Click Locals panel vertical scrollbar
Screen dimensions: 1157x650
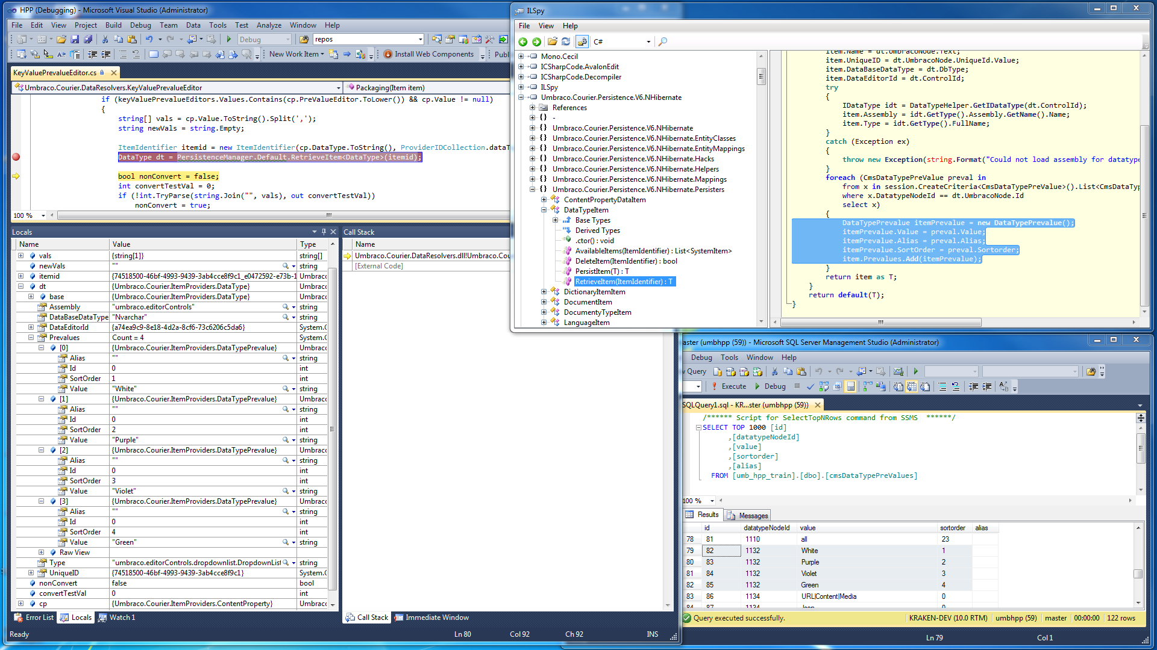click(332, 424)
